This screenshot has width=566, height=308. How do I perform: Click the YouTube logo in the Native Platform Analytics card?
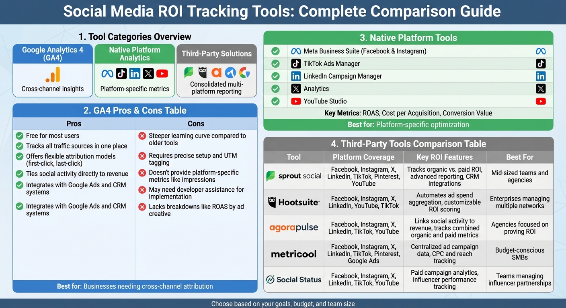coord(162,74)
